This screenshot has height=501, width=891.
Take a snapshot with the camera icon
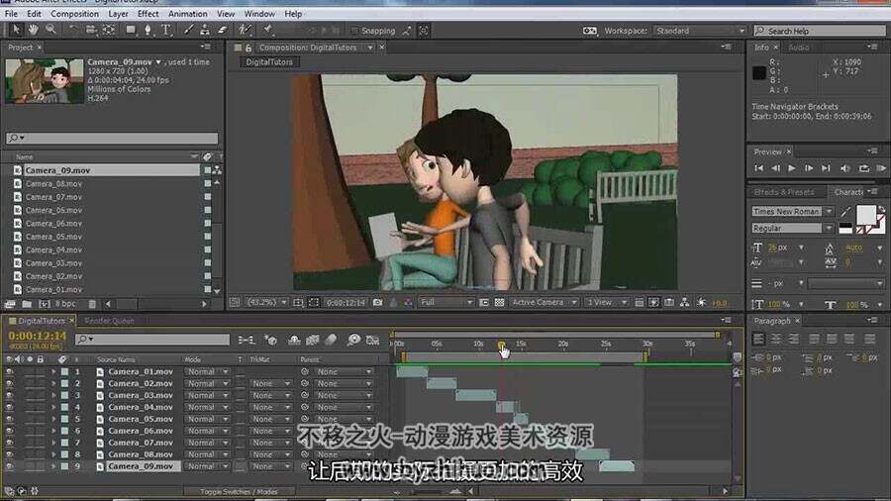click(378, 303)
